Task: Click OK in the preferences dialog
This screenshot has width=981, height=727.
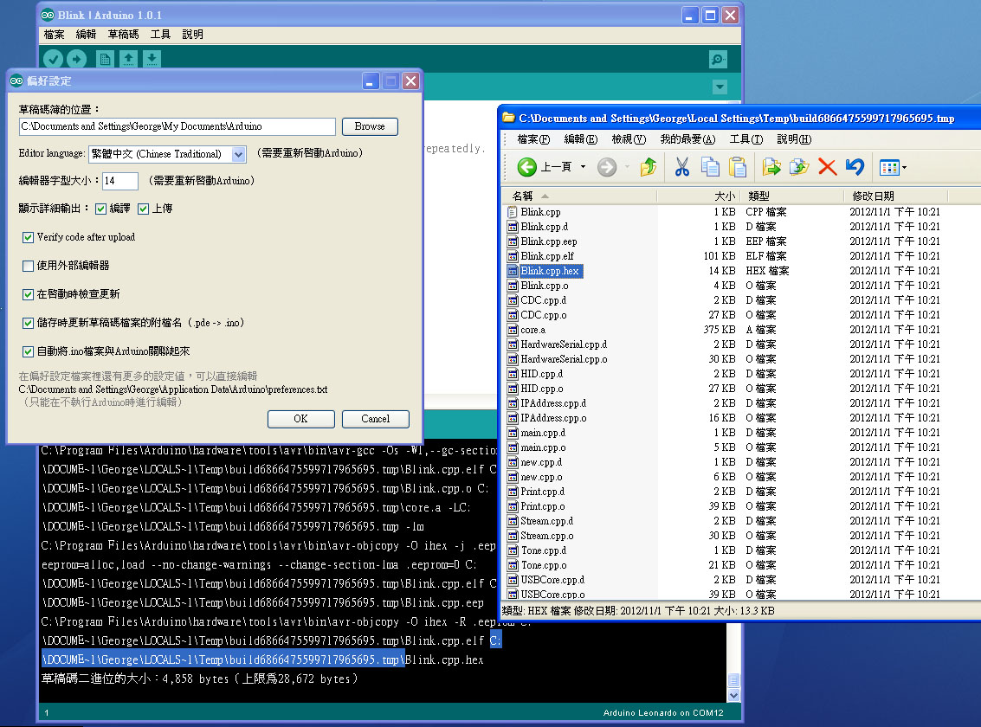Action: tap(301, 419)
